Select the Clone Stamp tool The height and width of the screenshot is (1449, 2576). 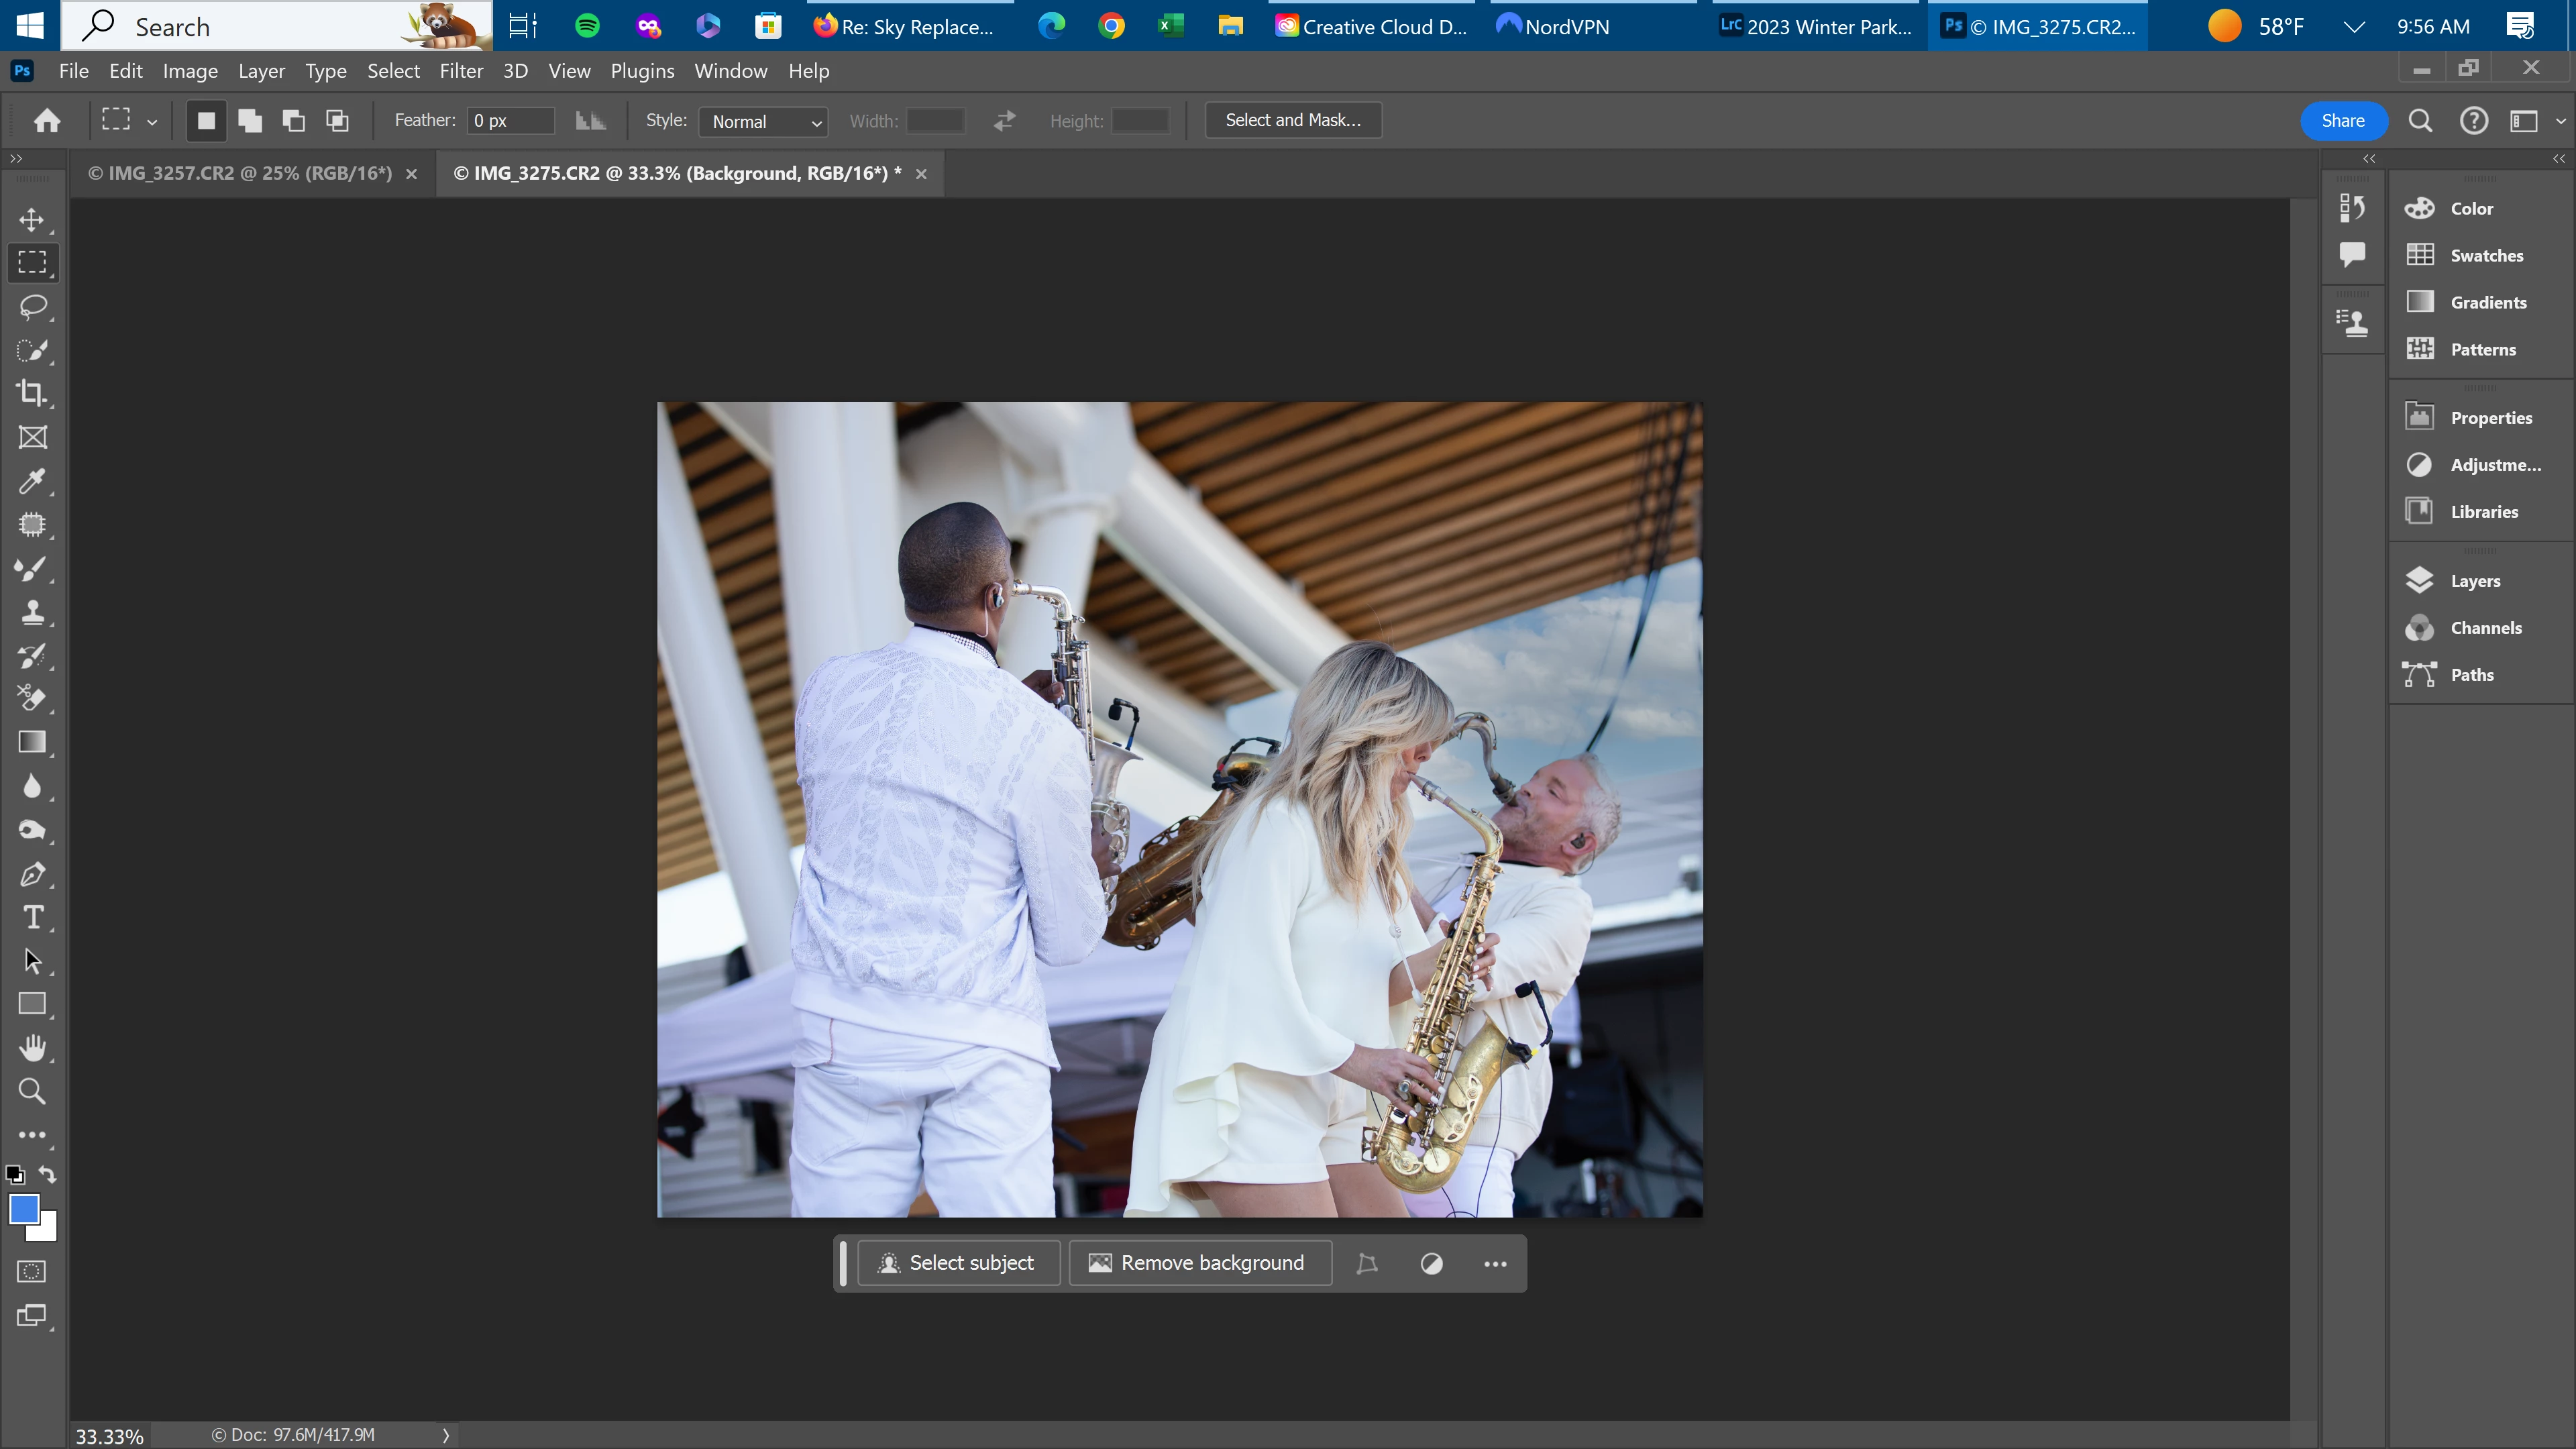(x=32, y=612)
